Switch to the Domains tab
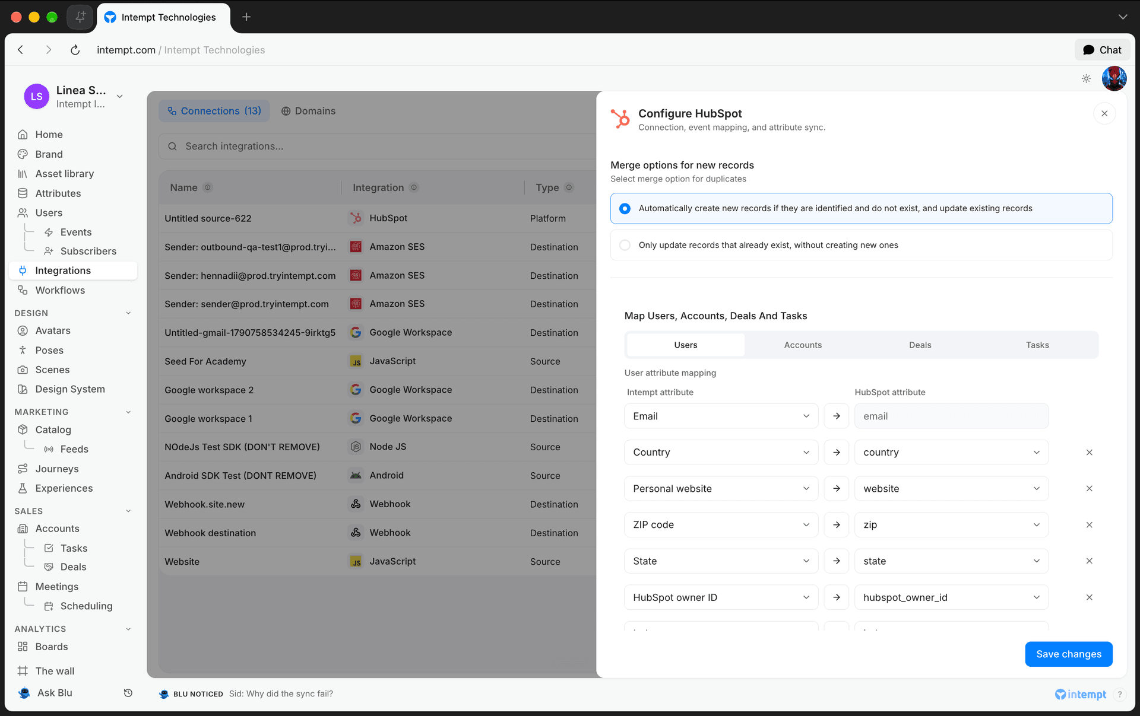This screenshot has width=1140, height=716. (x=308, y=111)
